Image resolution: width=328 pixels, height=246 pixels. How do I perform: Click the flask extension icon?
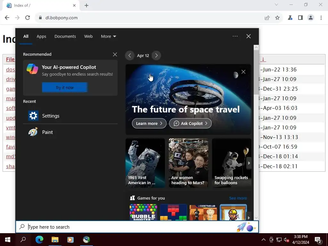pyautogui.click(x=290, y=18)
